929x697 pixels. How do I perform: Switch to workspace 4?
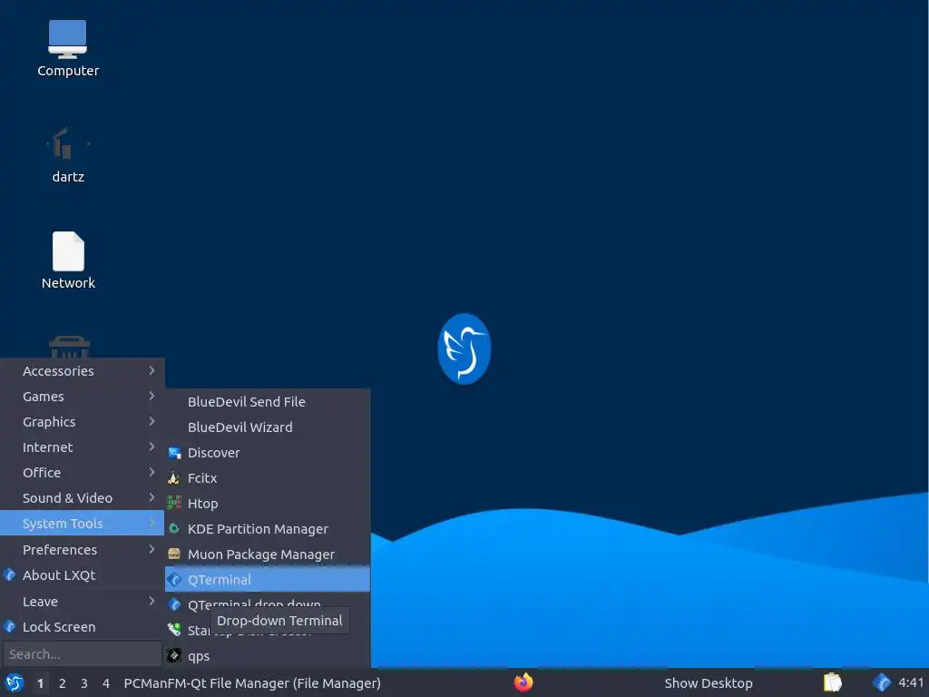106,682
